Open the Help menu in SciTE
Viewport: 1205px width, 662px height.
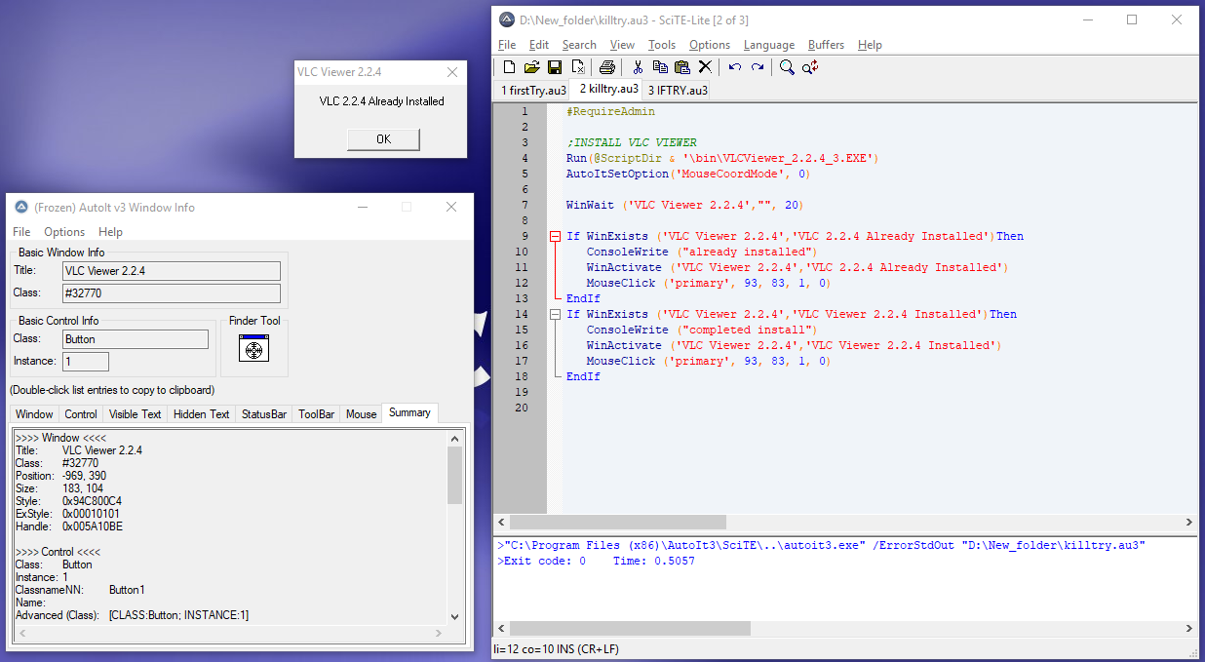(x=870, y=45)
